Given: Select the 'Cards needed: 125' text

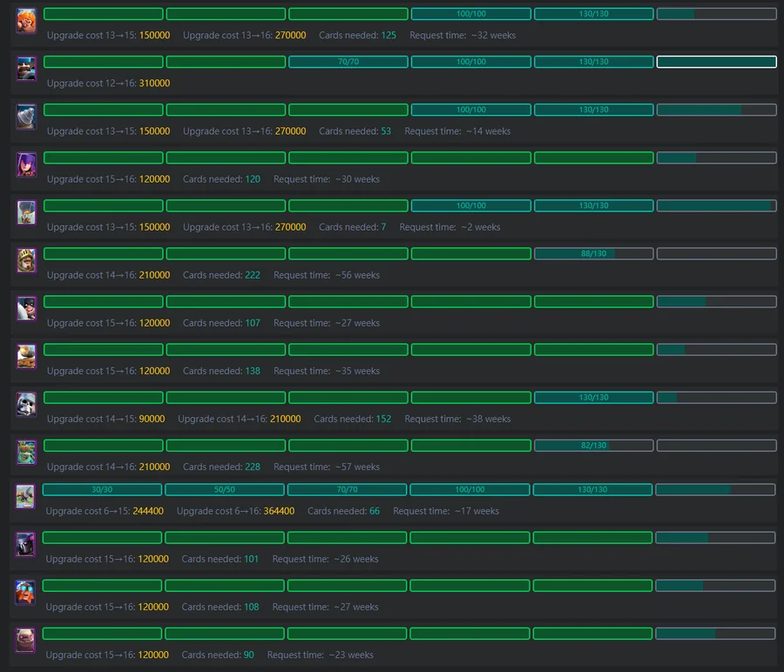Looking at the screenshot, I should tap(357, 36).
